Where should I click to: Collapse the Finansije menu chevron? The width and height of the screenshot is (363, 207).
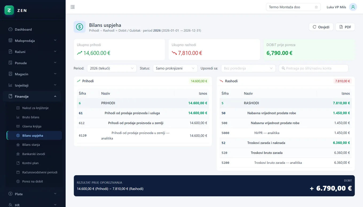tap(55, 96)
